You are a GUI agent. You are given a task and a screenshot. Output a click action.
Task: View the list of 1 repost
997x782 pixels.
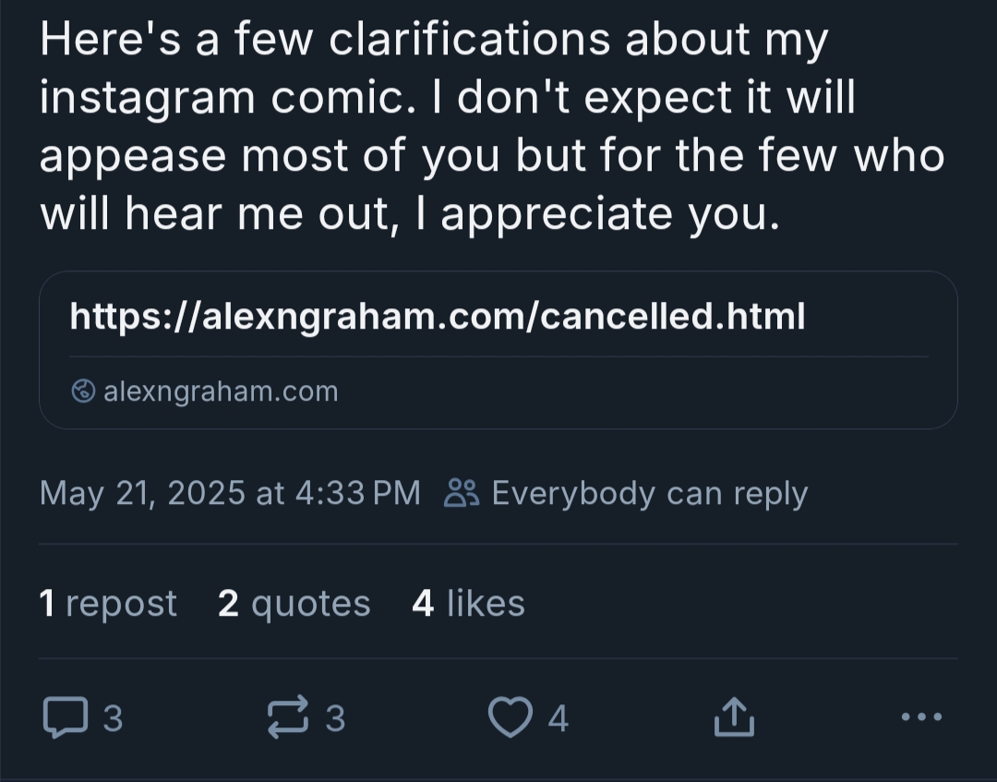[108, 604]
